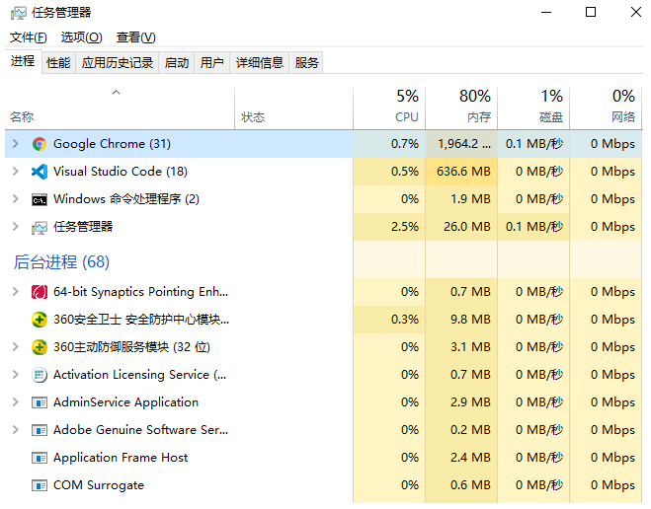Select the Activation Licensing Service icon
The width and height of the screenshot is (651, 509).
click(x=40, y=375)
